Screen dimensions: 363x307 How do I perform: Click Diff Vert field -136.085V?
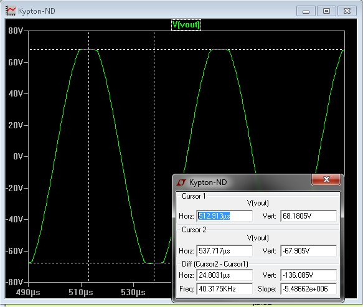(308, 275)
